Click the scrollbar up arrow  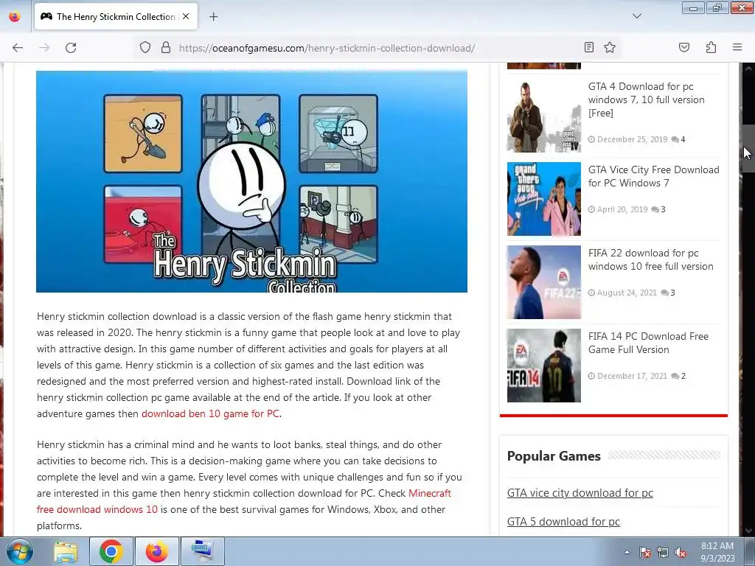coord(748,69)
